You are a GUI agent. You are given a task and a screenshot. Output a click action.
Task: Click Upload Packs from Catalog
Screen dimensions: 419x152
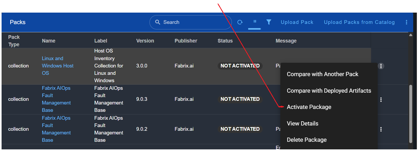[359, 22]
